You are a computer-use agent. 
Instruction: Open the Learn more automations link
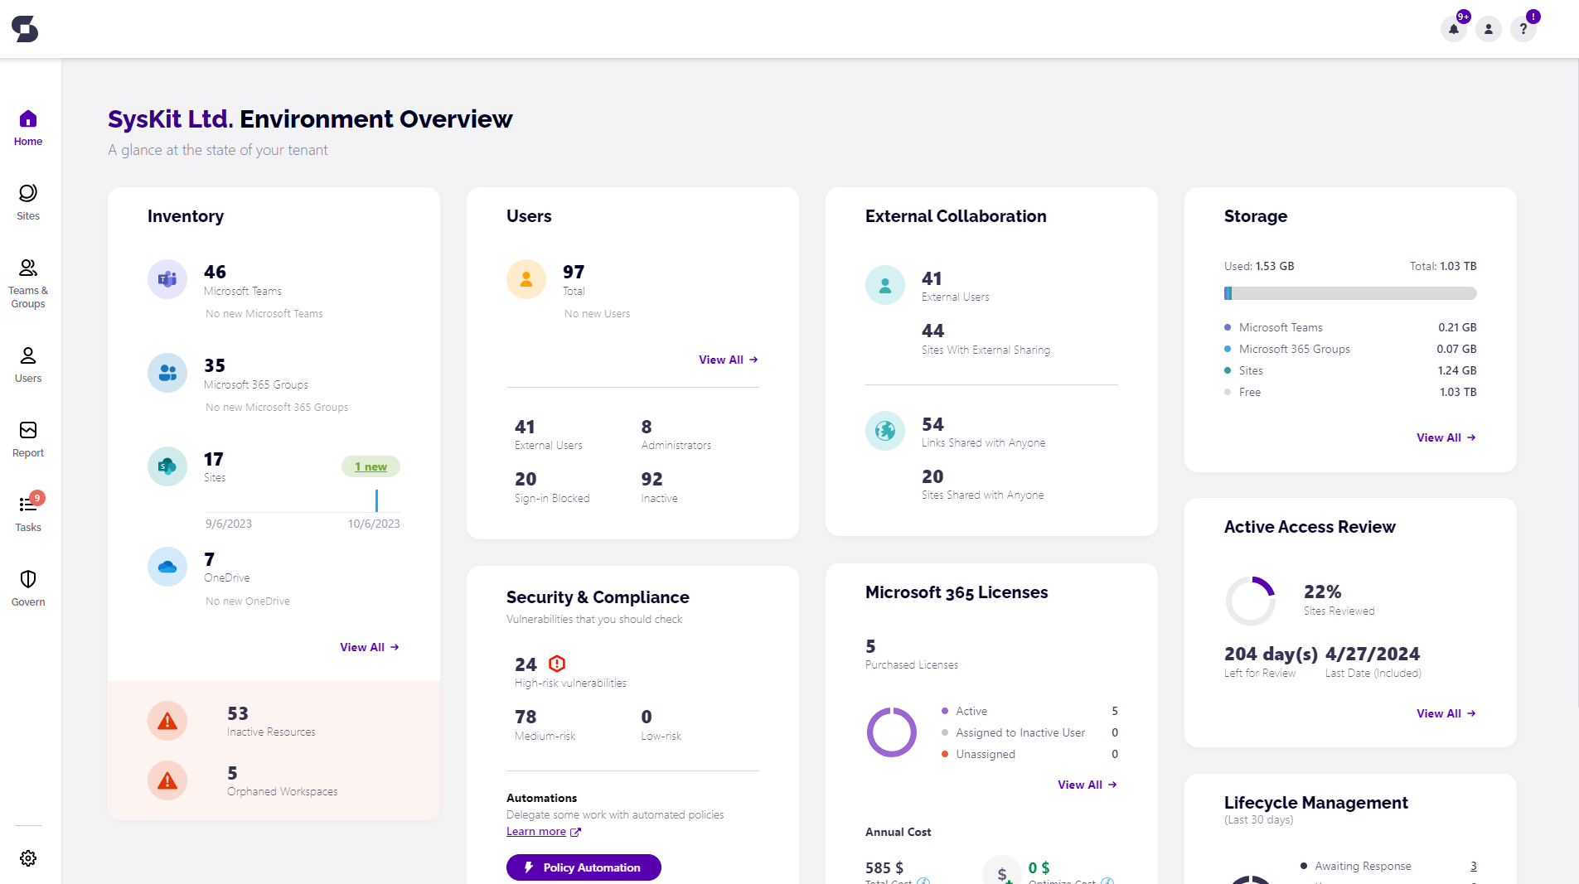tap(537, 831)
